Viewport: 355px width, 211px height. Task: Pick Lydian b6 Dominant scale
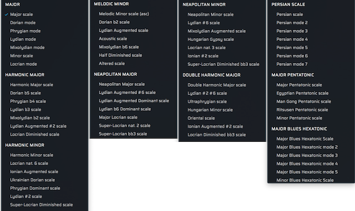point(125,109)
